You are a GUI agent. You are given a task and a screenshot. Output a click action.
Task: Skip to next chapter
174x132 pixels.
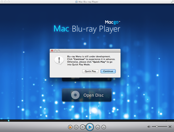104,127
